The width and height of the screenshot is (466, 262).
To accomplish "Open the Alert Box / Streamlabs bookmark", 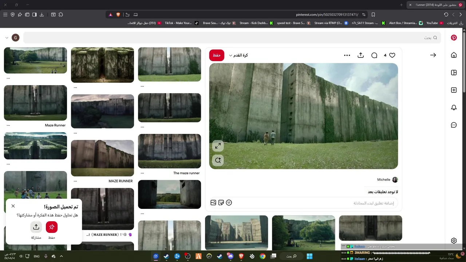I will point(406,23).
